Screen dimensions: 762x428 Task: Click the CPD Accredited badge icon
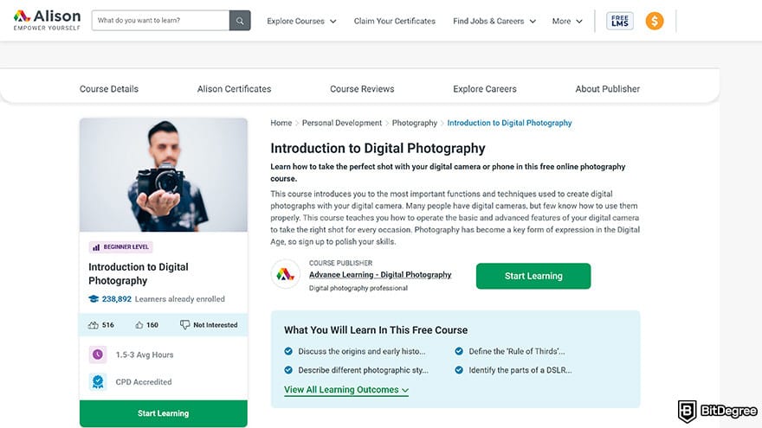[98, 382]
